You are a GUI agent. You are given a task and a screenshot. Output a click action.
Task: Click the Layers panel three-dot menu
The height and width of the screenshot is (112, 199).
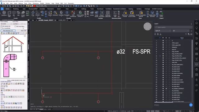coord(191,24)
